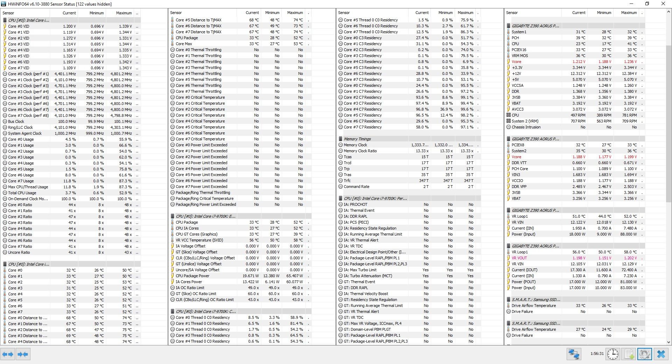Select Package/Ring Thermal Throttling row

[240, 192]
